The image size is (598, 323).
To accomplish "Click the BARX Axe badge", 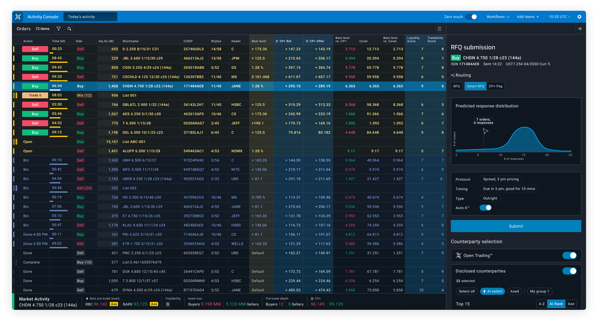I will 154,304.
